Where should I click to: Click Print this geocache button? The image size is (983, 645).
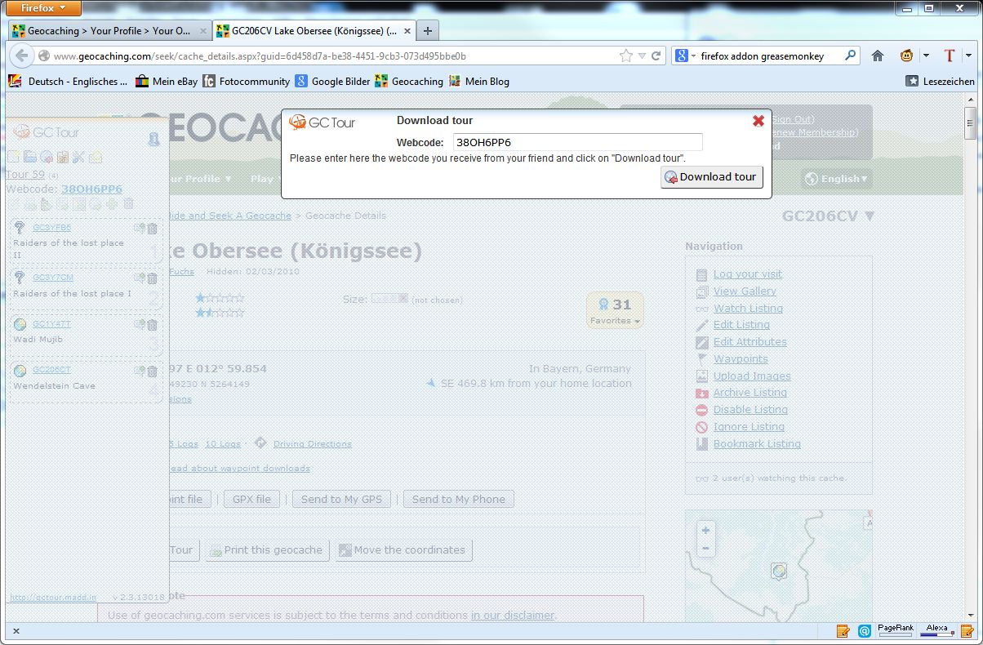pyautogui.click(x=267, y=550)
